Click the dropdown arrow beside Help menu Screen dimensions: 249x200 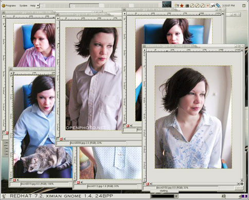coord(38,6)
